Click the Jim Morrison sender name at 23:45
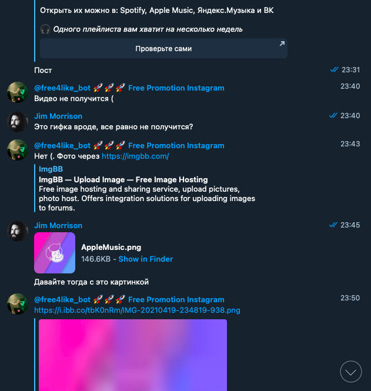Screen dimensions: 371x391 pos(58,225)
